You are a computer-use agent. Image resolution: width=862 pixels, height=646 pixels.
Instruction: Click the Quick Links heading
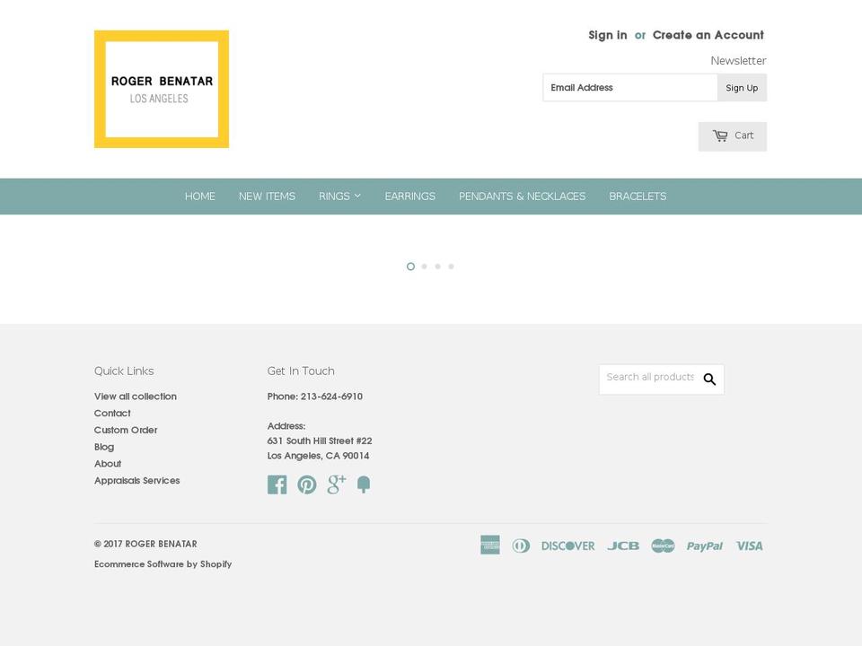(124, 371)
